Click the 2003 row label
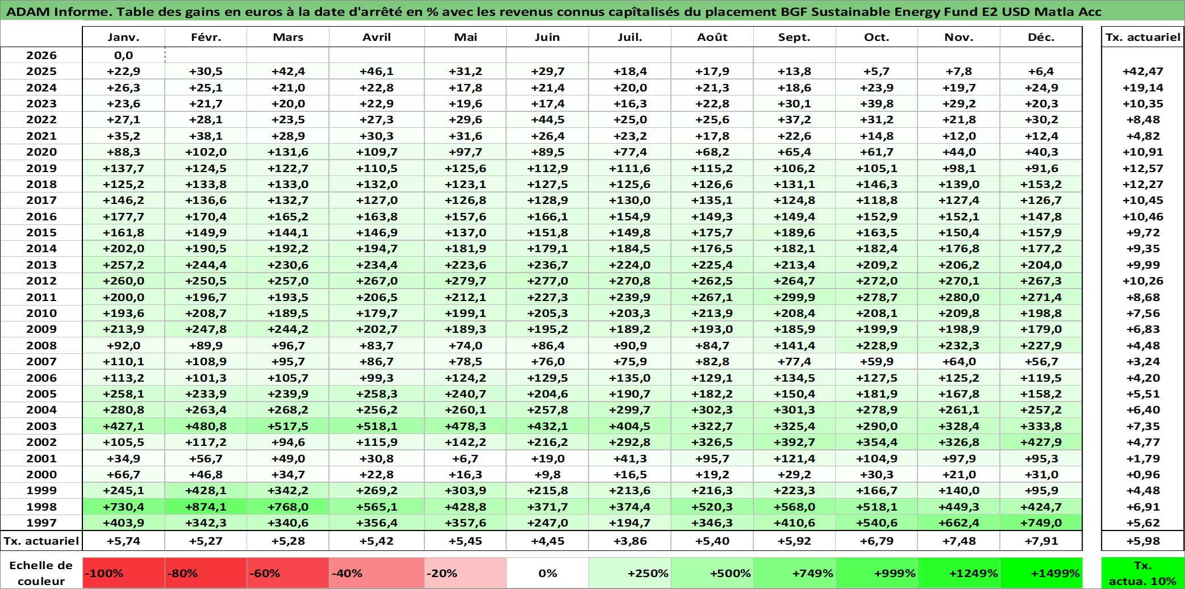Image resolution: width=1185 pixels, height=589 pixels. (x=41, y=426)
